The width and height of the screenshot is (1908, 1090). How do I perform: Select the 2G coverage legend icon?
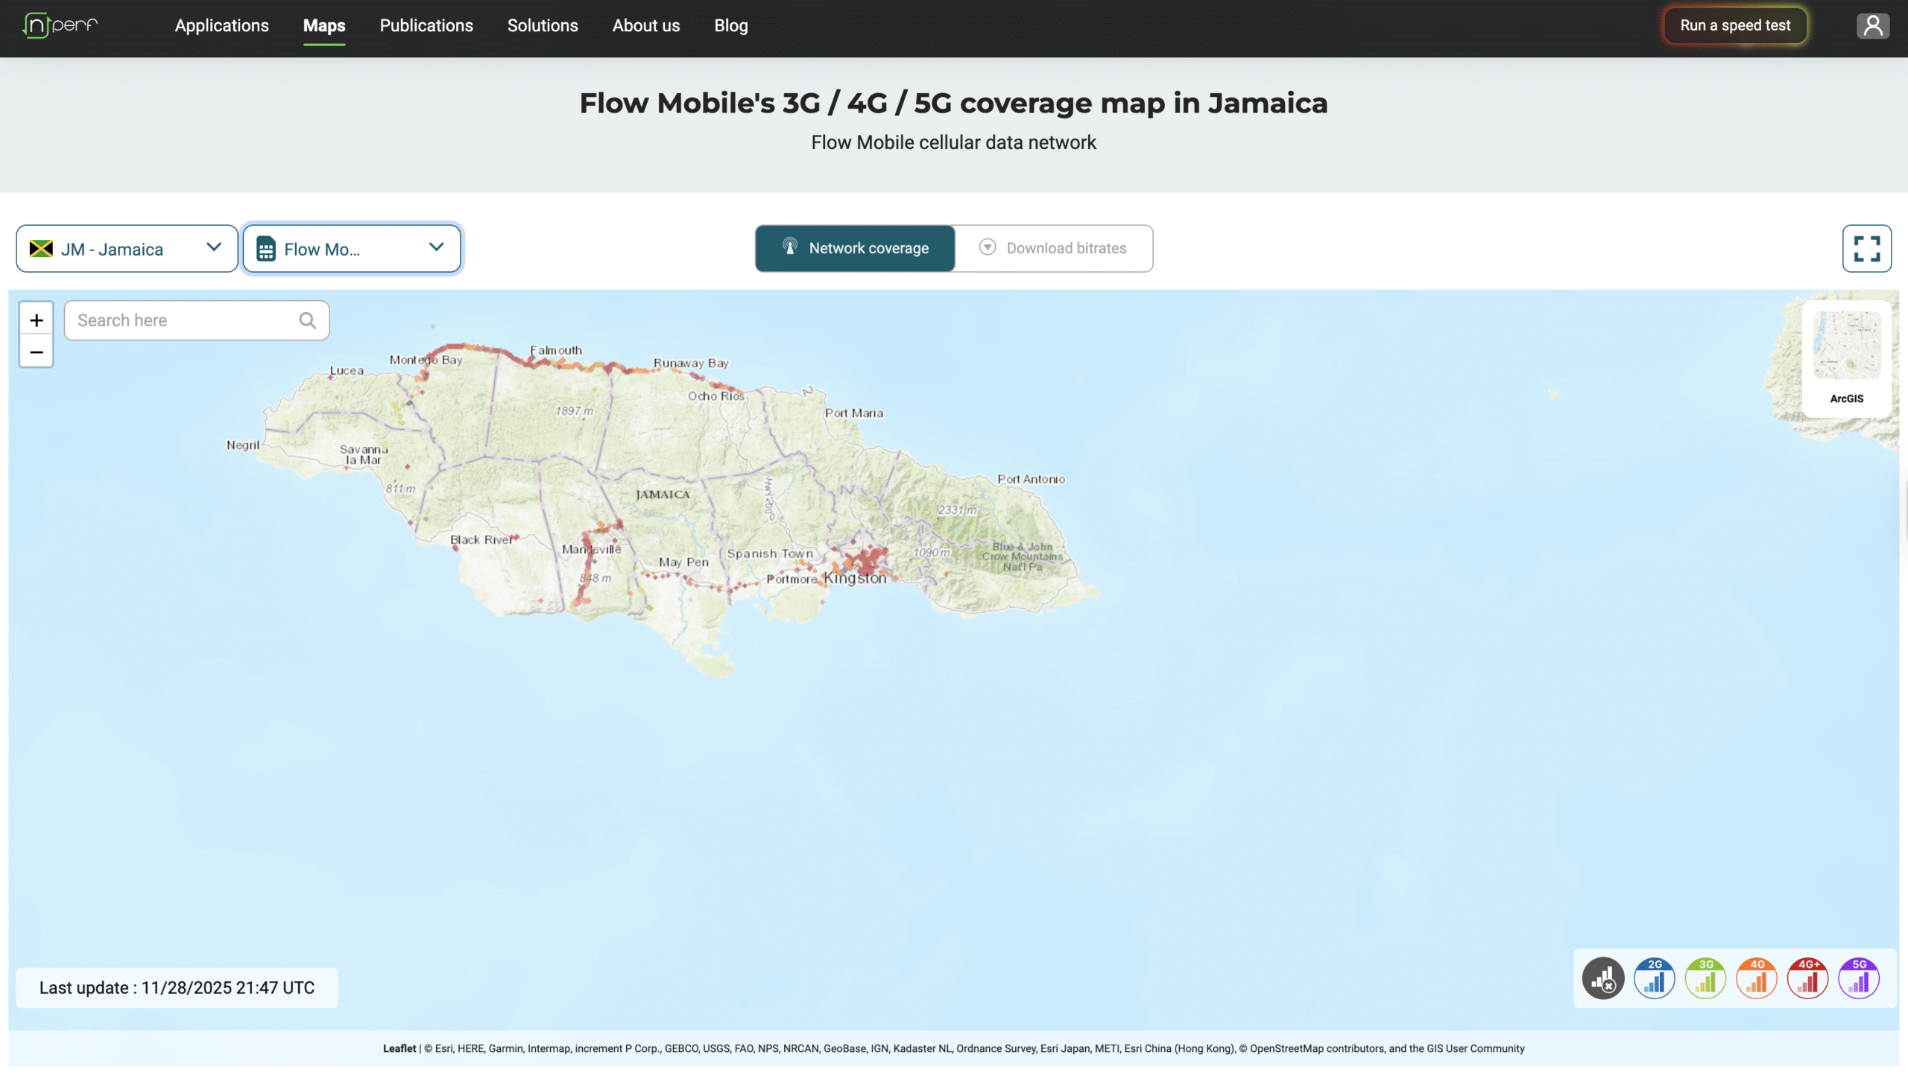click(1655, 977)
